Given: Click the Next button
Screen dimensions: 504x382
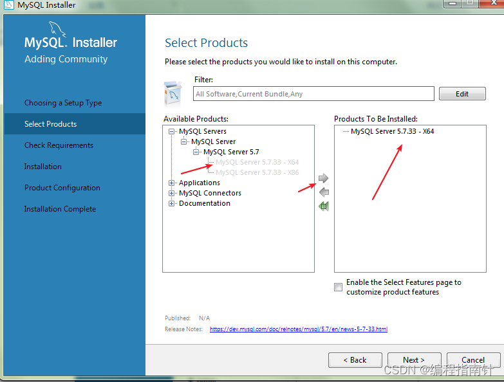Looking at the screenshot, I should (415, 360).
